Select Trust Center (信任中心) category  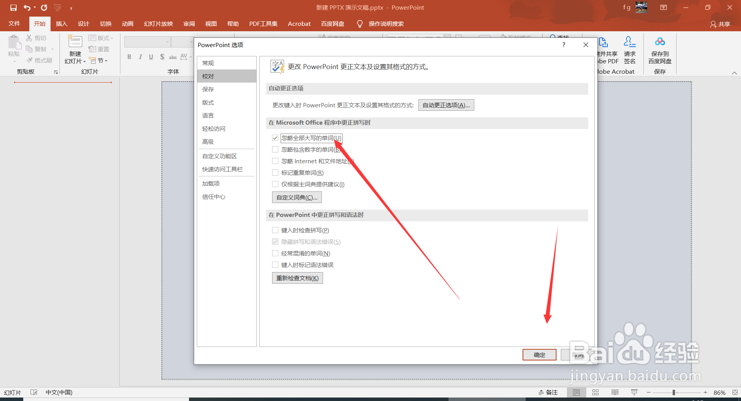pos(227,196)
